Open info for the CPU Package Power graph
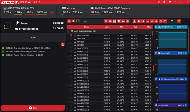 click(x=186, y=79)
